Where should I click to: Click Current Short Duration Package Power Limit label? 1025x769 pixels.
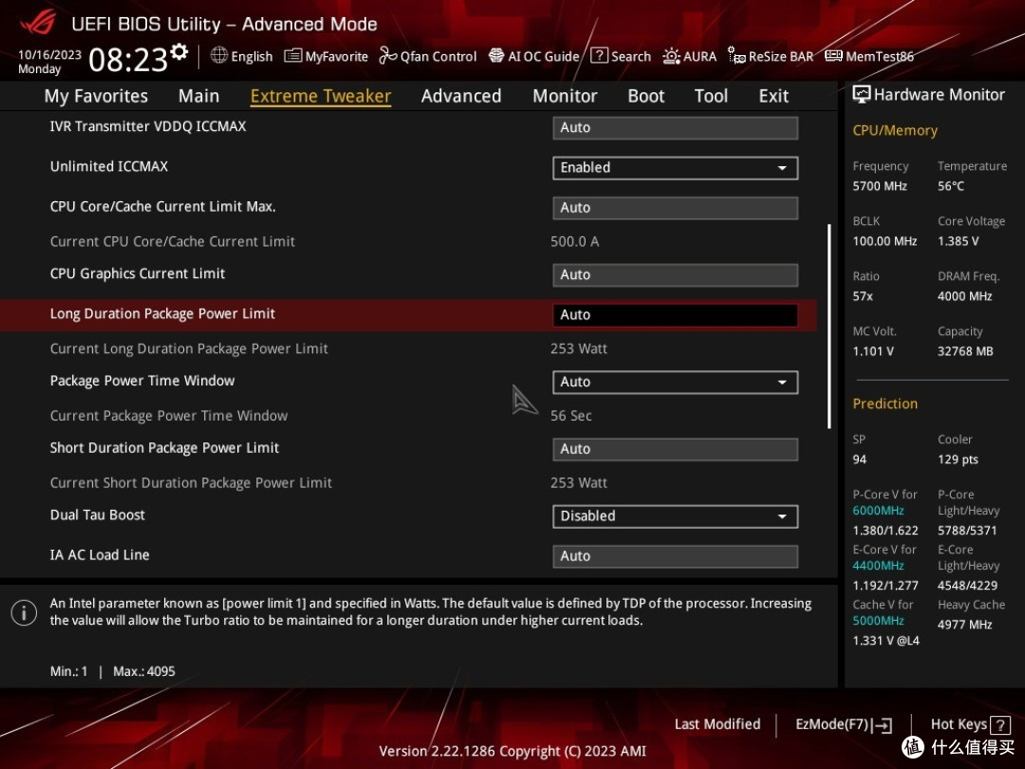coord(191,483)
